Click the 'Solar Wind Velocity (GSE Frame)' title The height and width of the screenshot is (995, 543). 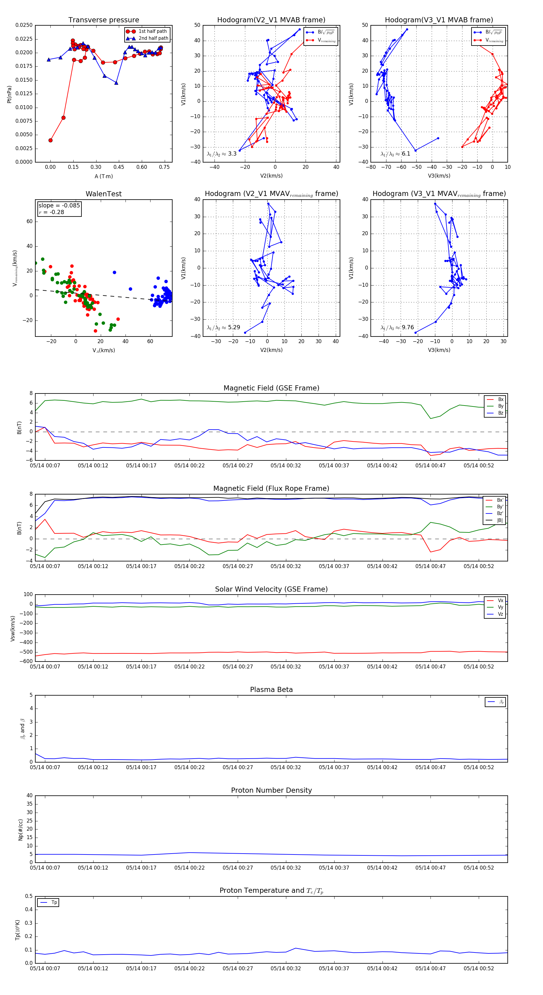271,589
